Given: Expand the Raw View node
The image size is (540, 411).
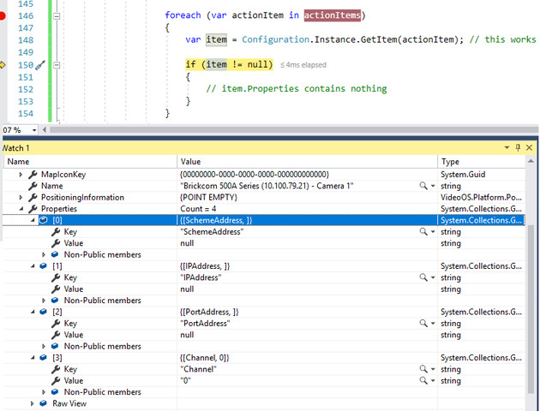Looking at the screenshot, I should 33,403.
